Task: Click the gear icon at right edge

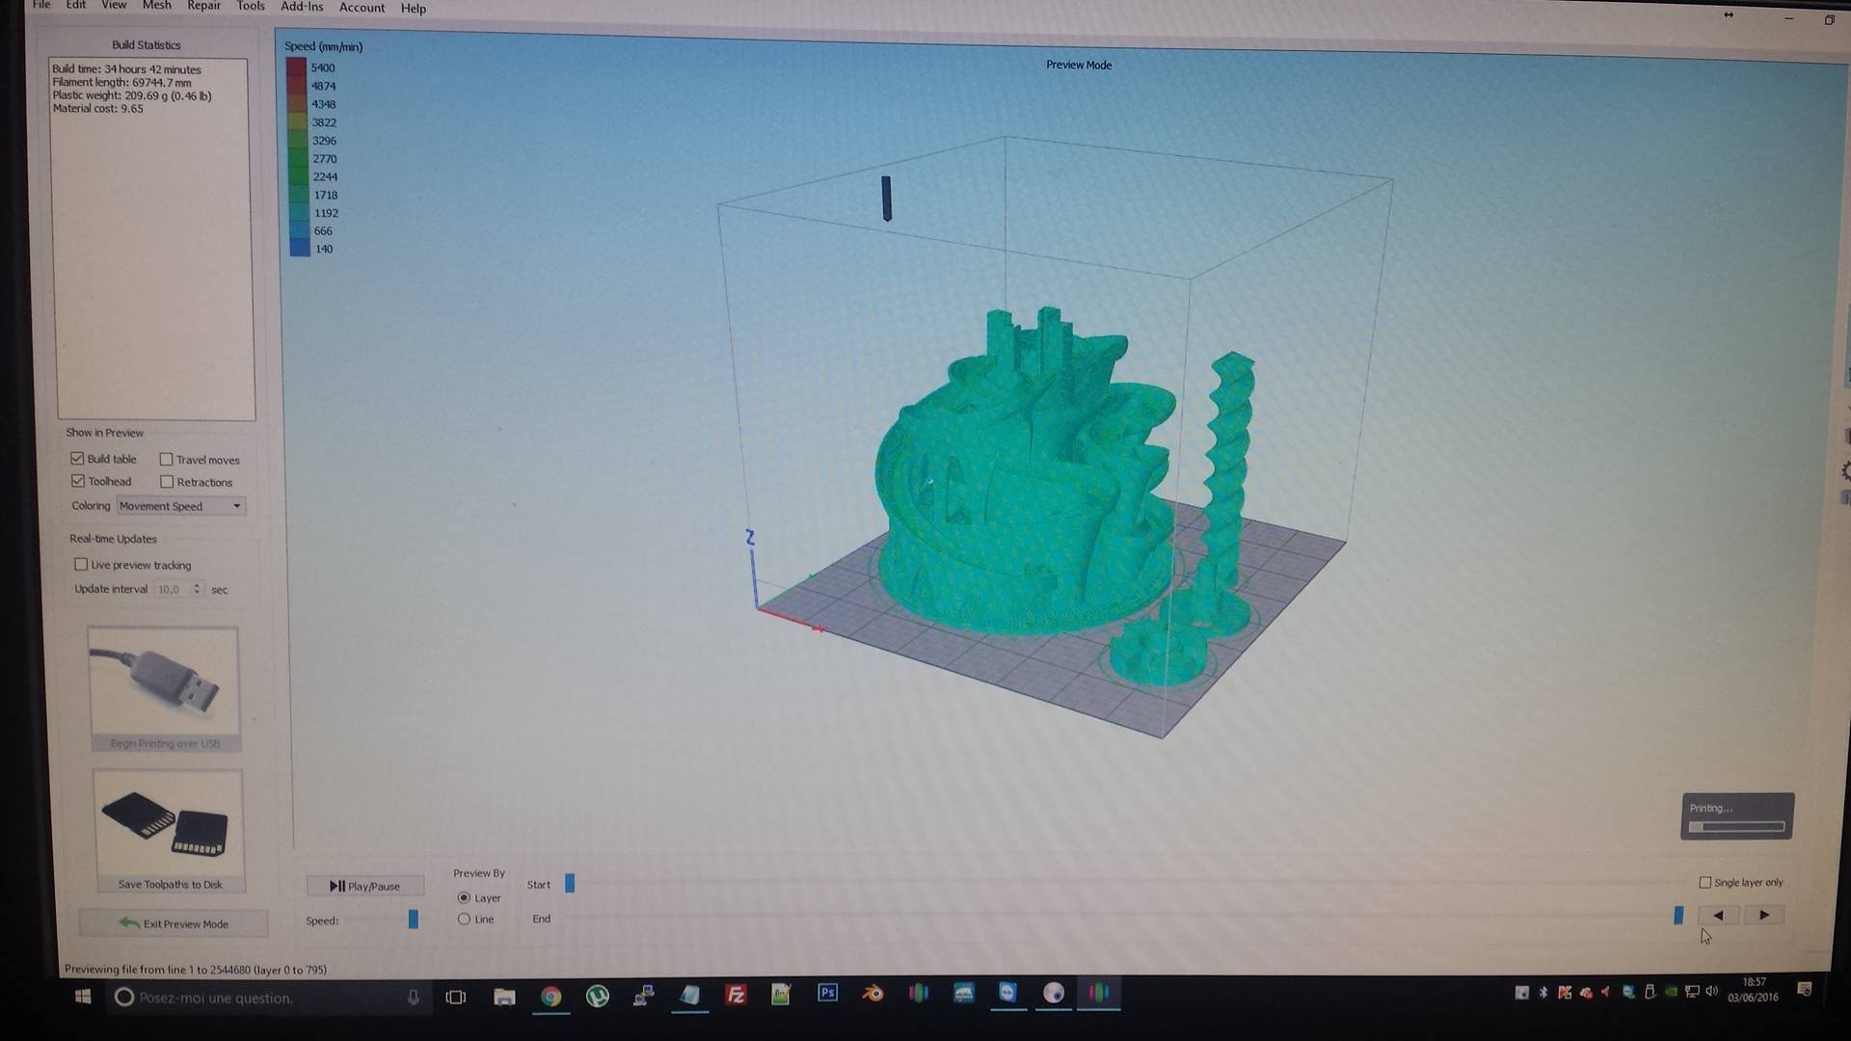Action: 1845,470
